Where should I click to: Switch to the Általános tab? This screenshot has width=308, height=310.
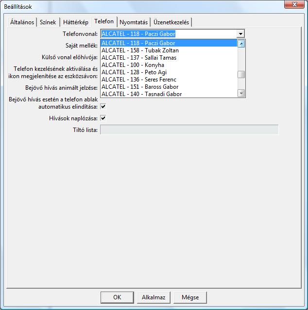point(22,22)
